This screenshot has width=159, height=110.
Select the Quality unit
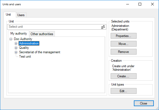(24, 48)
